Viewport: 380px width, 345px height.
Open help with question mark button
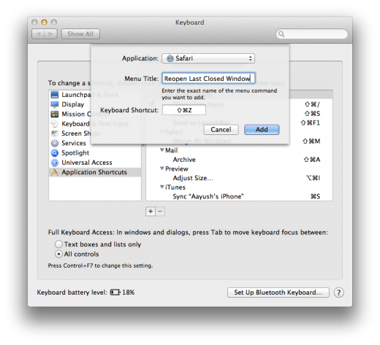[x=339, y=292]
